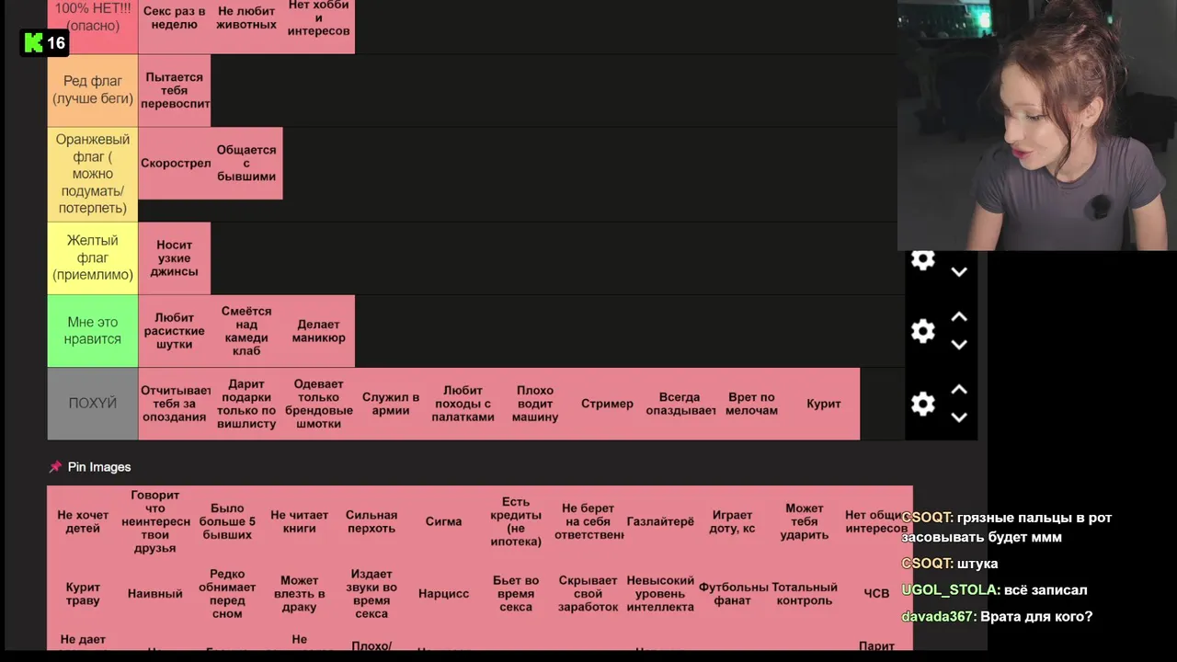Viewport: 1177px width, 662px height.
Task: Move Желтый флаг row down with chevron
Action: tap(958, 272)
